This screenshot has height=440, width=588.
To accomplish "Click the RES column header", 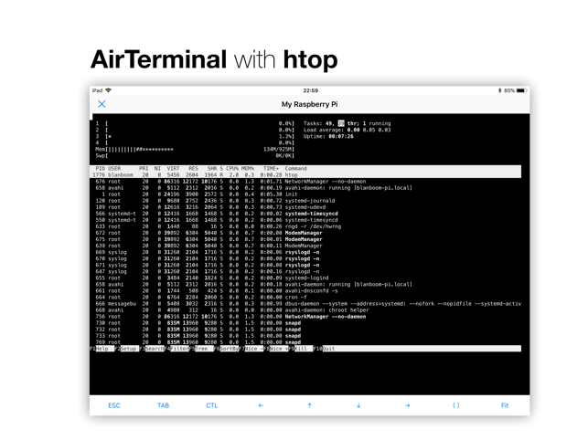I will point(194,169).
